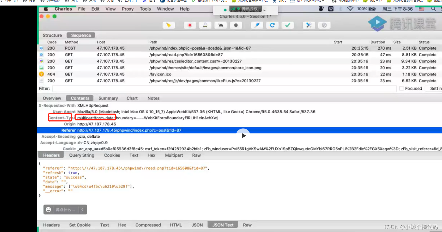Screen dimensions: 442x232
Task: Toggle the red record button in toolbar
Action: tap(190, 25)
